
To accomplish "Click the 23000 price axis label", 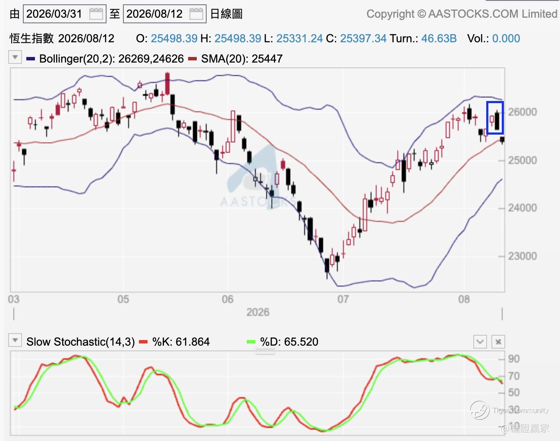I will 522,256.
